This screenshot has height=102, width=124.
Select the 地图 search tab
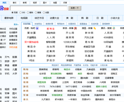point(55,3)
